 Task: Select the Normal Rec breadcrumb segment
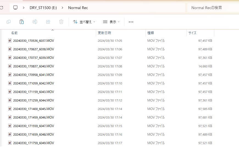[x=78, y=8]
